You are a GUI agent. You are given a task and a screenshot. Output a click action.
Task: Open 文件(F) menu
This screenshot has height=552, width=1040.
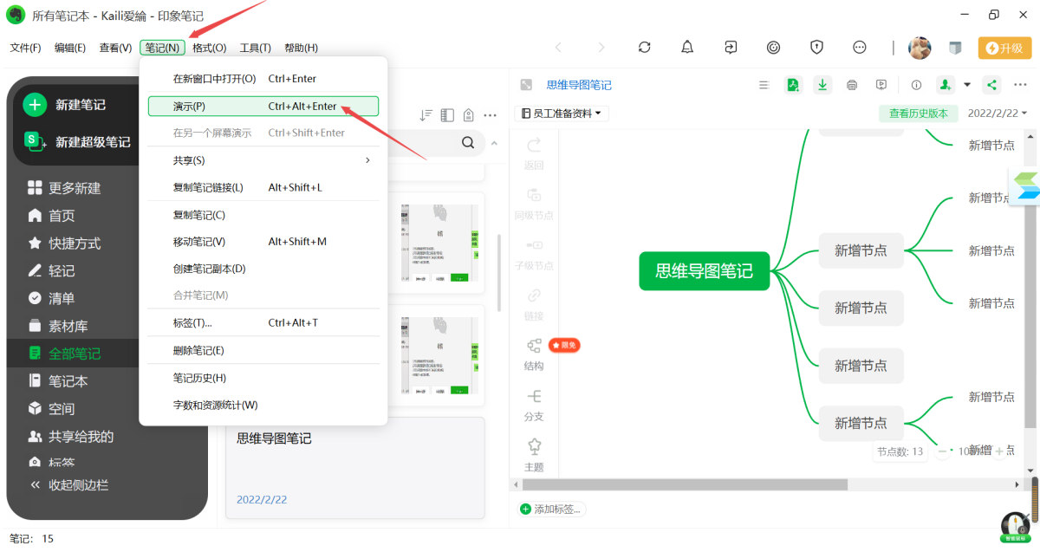pos(25,48)
